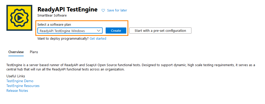This screenshot has width=265, height=104.
Task: Click the Select a software plan label
Action: click(x=54, y=24)
